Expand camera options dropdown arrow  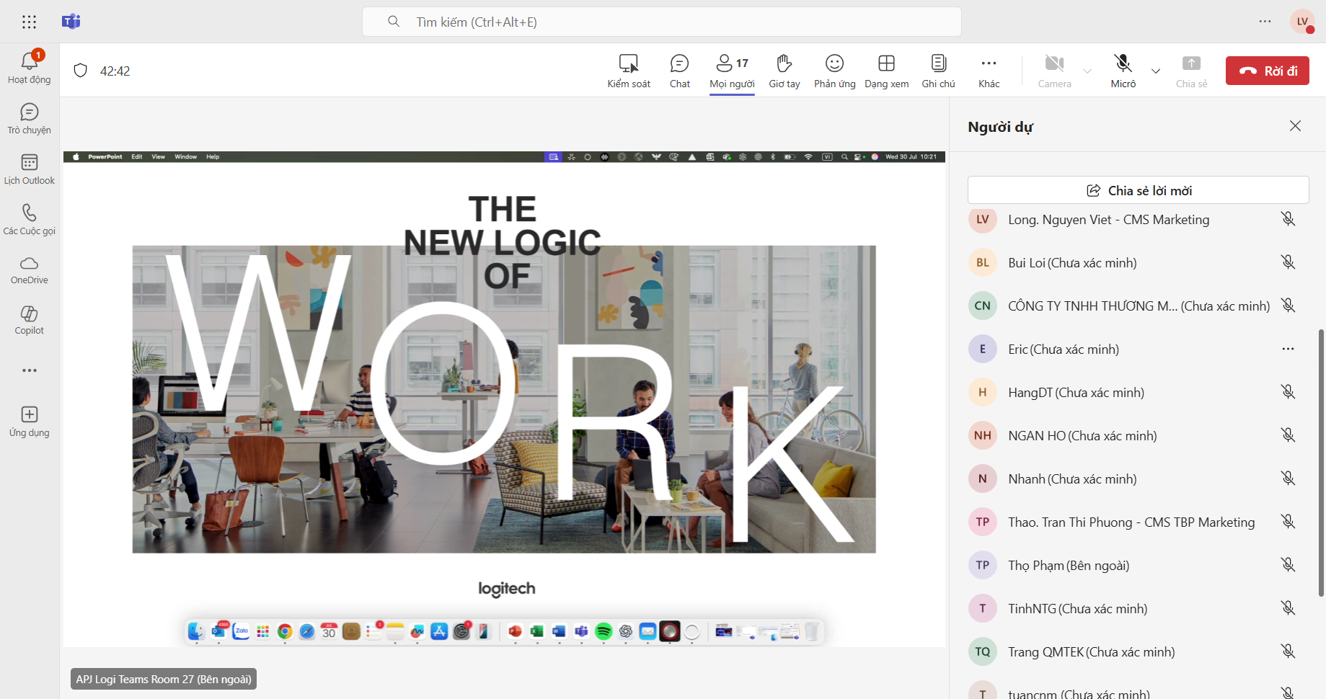pyautogui.click(x=1087, y=71)
